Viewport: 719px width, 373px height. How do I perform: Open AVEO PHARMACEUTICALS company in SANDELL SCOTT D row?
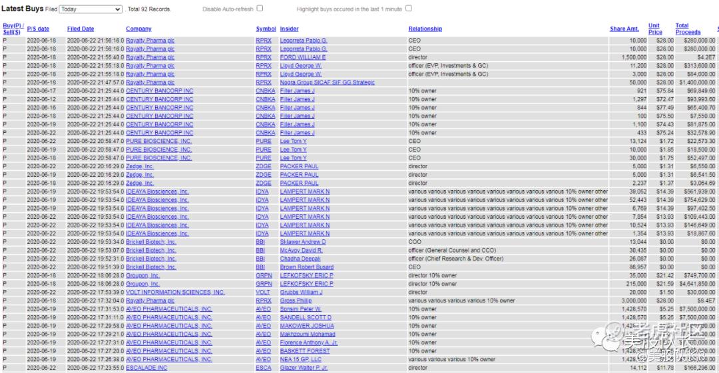coord(169,318)
